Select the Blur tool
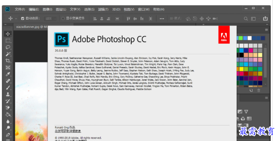277x141 pixels. point(8,121)
